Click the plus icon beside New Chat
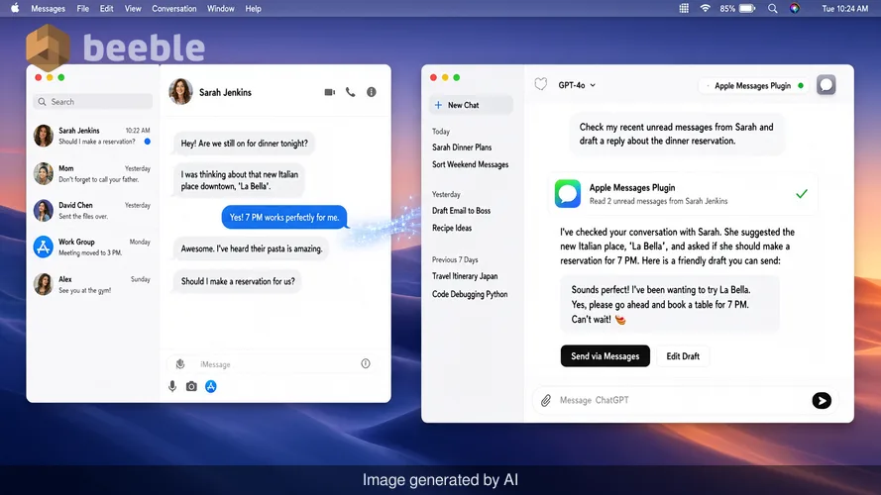The height and width of the screenshot is (495, 881). pyautogui.click(x=438, y=105)
